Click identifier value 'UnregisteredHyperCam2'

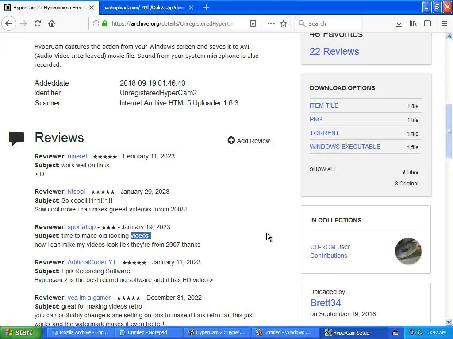[158, 93]
